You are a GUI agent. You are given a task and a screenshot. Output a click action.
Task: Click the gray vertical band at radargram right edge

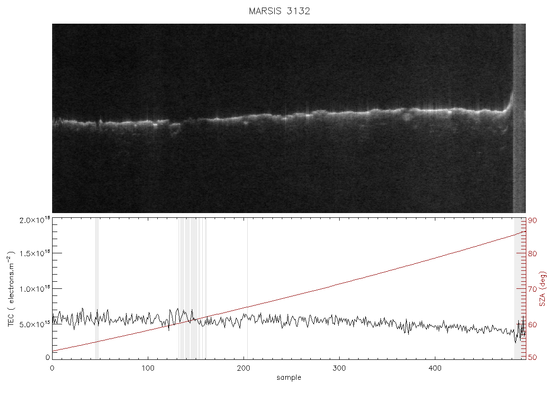tap(519, 118)
